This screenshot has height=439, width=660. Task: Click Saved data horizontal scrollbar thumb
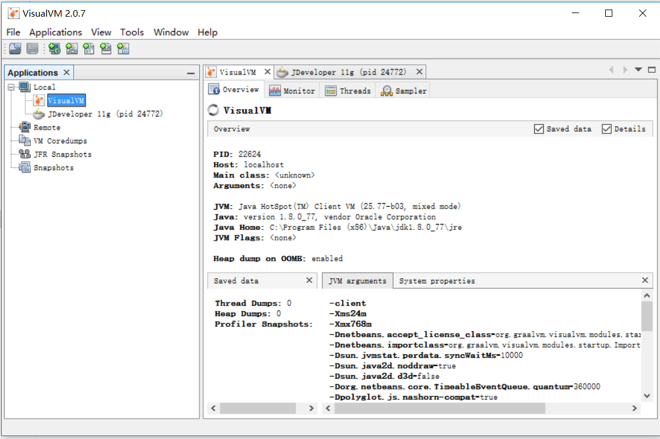click(x=257, y=408)
